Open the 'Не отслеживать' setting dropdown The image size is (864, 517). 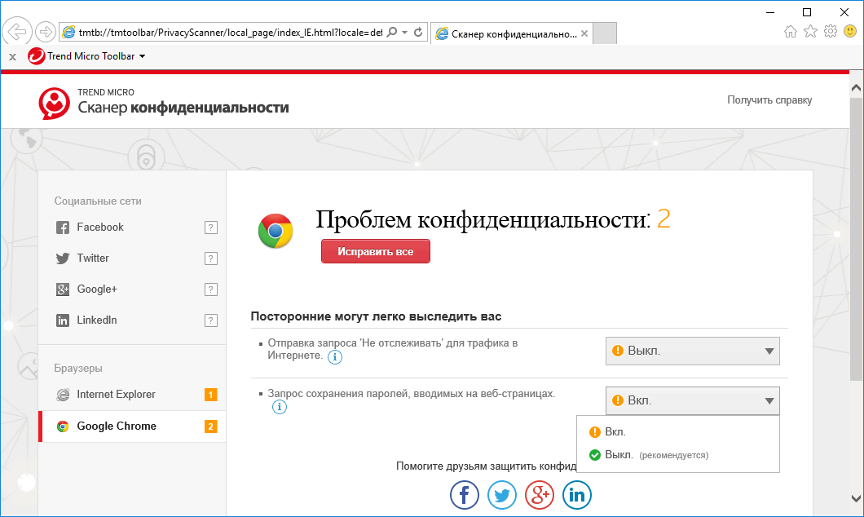692,351
